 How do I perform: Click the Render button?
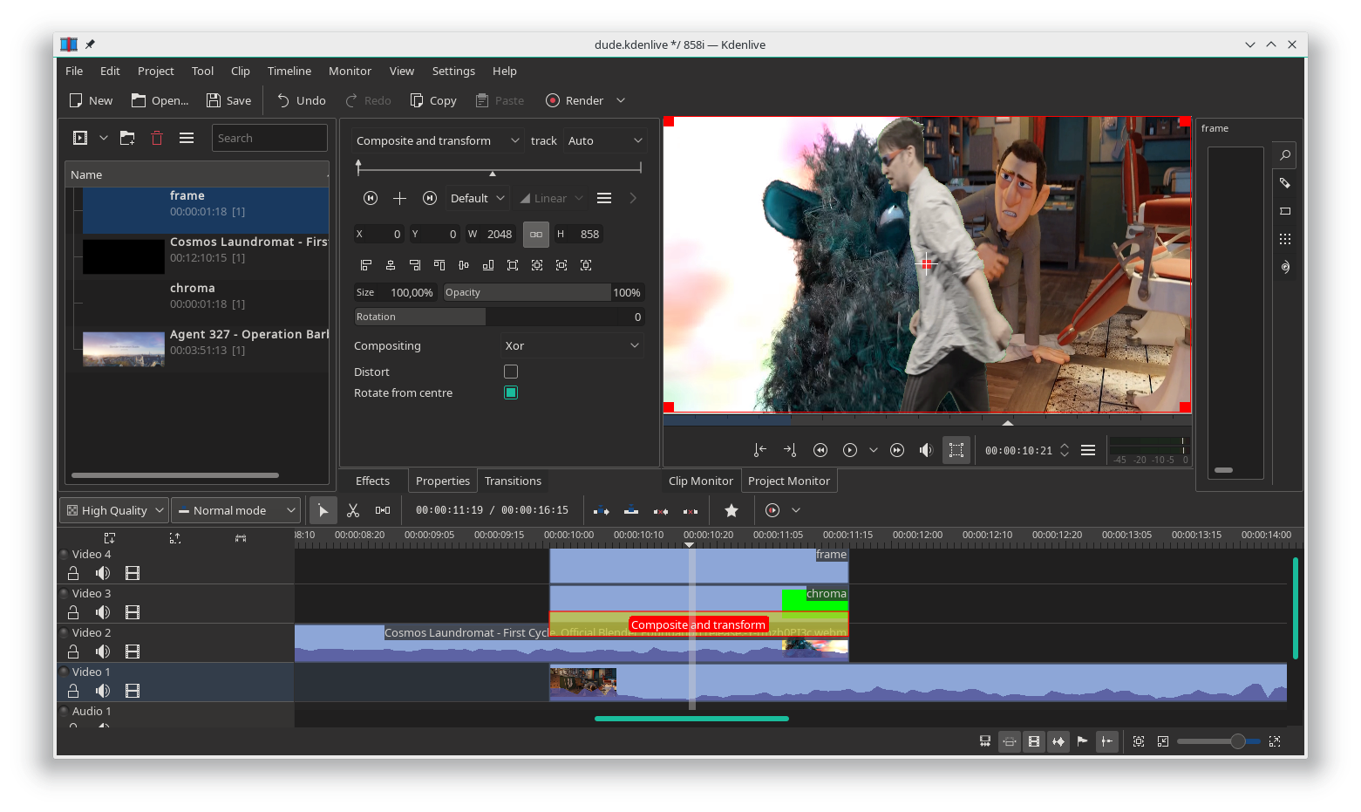(x=575, y=100)
